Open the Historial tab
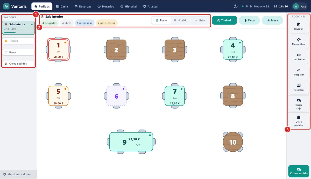 pos(129,6)
